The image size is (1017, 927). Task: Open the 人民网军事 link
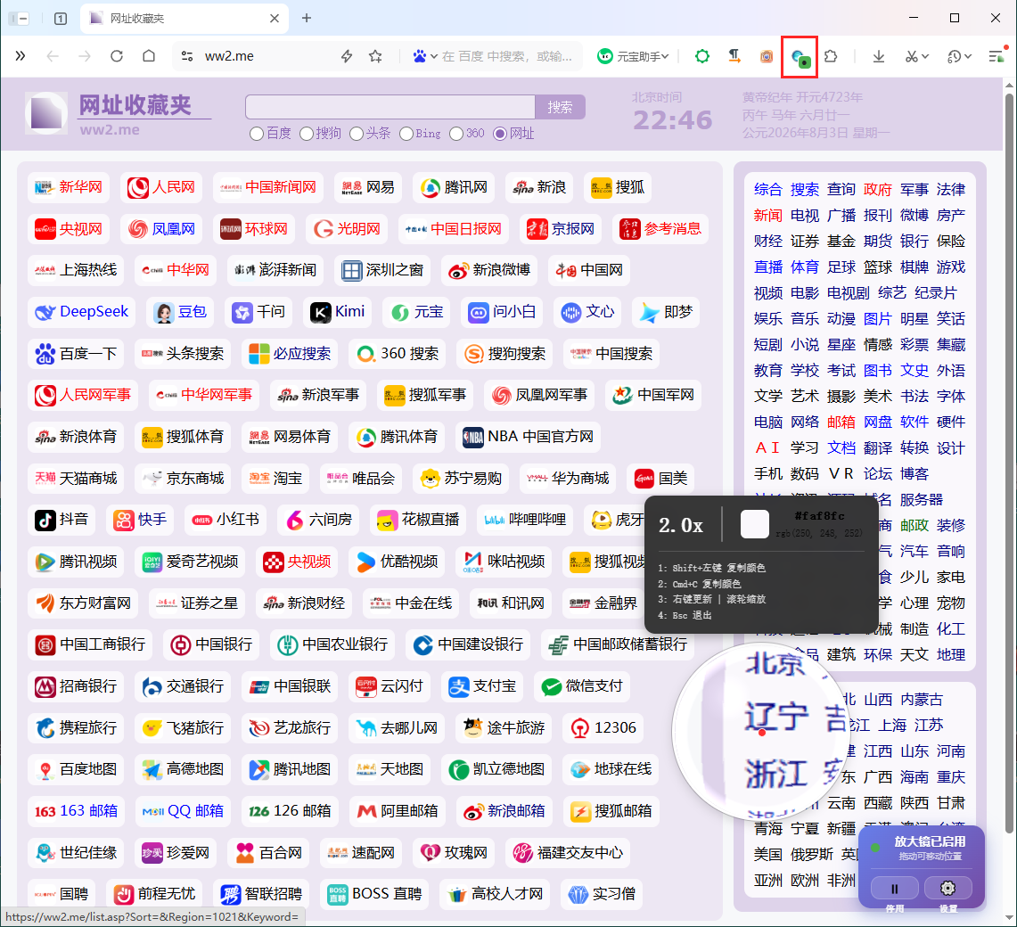(83, 395)
